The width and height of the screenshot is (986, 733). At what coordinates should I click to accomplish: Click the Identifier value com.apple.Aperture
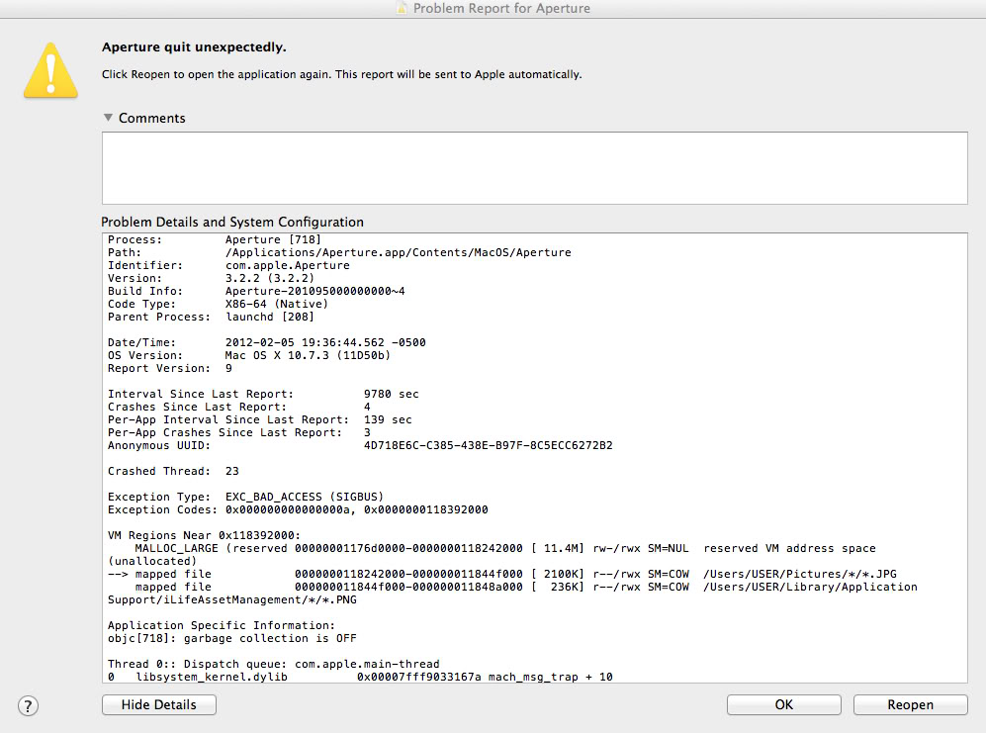click(288, 265)
